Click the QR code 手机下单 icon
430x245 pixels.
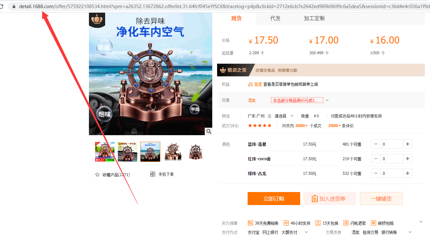tap(153, 174)
